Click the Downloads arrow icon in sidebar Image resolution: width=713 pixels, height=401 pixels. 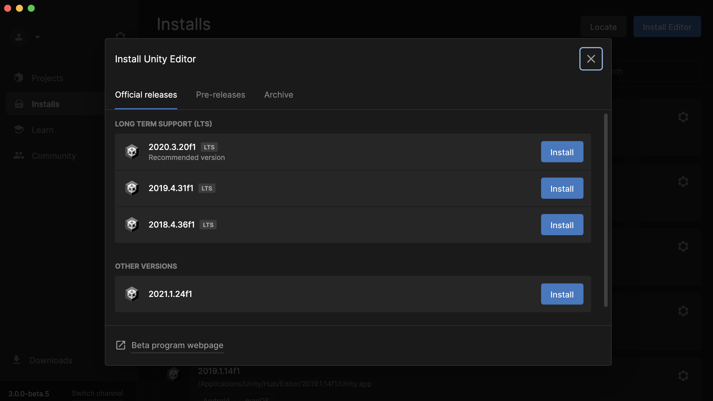coord(17,360)
